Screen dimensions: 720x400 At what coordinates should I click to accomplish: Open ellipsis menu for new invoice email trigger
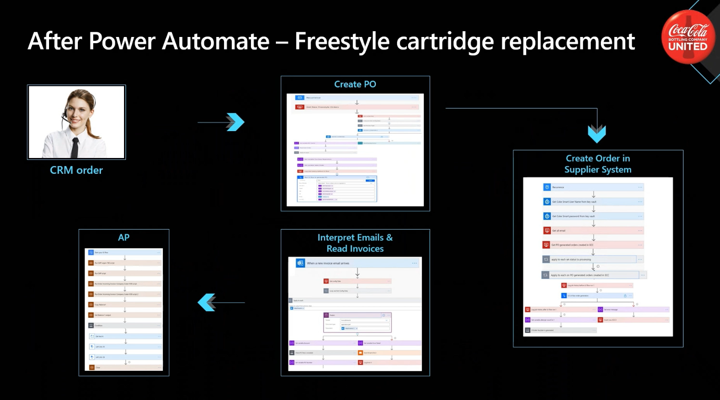pos(414,263)
